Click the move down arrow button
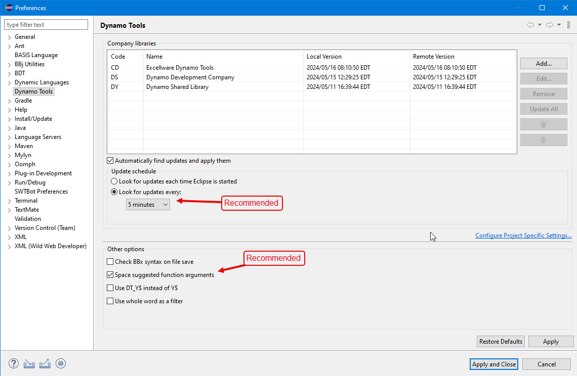This screenshot has height=376, width=577. tap(544, 139)
